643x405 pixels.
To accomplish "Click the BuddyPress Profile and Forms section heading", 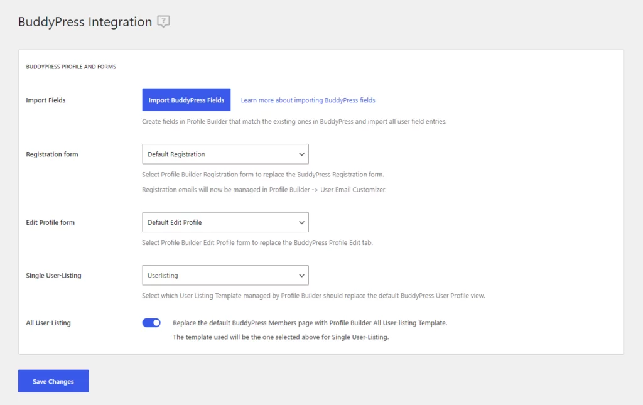I will 71,67.
